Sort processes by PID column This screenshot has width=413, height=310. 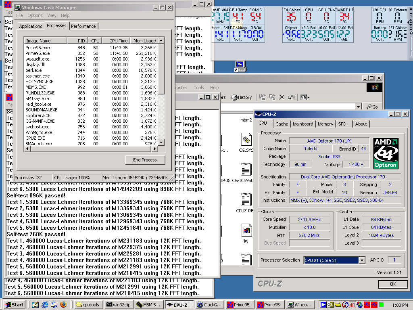pos(77,41)
